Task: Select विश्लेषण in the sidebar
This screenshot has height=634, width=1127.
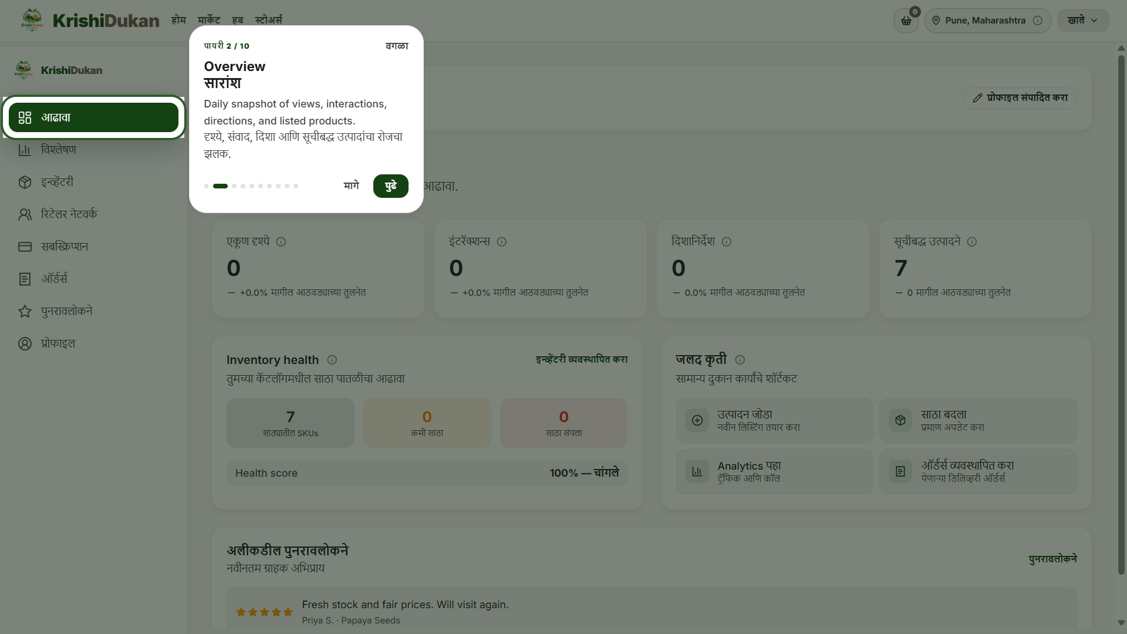Action: click(93, 150)
